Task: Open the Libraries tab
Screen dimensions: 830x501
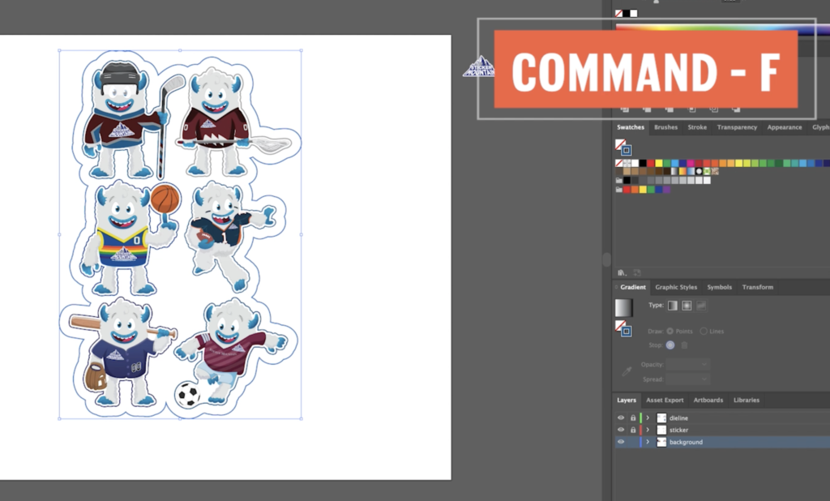Action: pos(747,400)
